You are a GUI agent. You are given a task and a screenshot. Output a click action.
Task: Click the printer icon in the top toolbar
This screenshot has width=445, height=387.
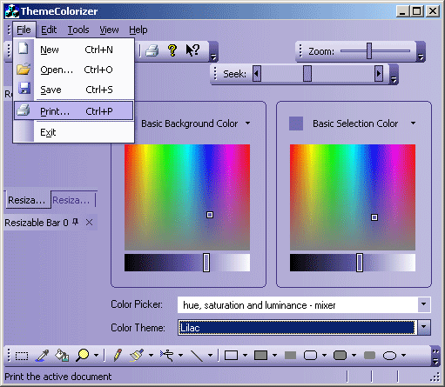152,50
